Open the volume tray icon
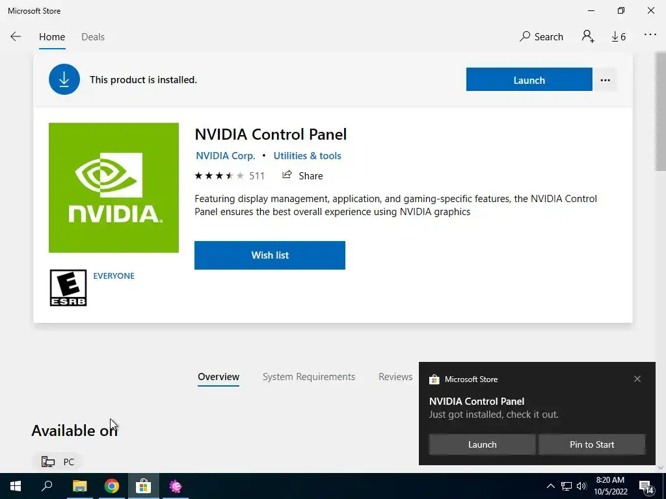This screenshot has height=499, width=666. (x=581, y=486)
